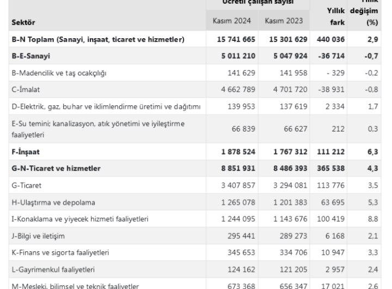The height and width of the screenshot is (289, 392).
Task: Select the H-Ulaştırma ve depolama row label
Action: click(53, 202)
